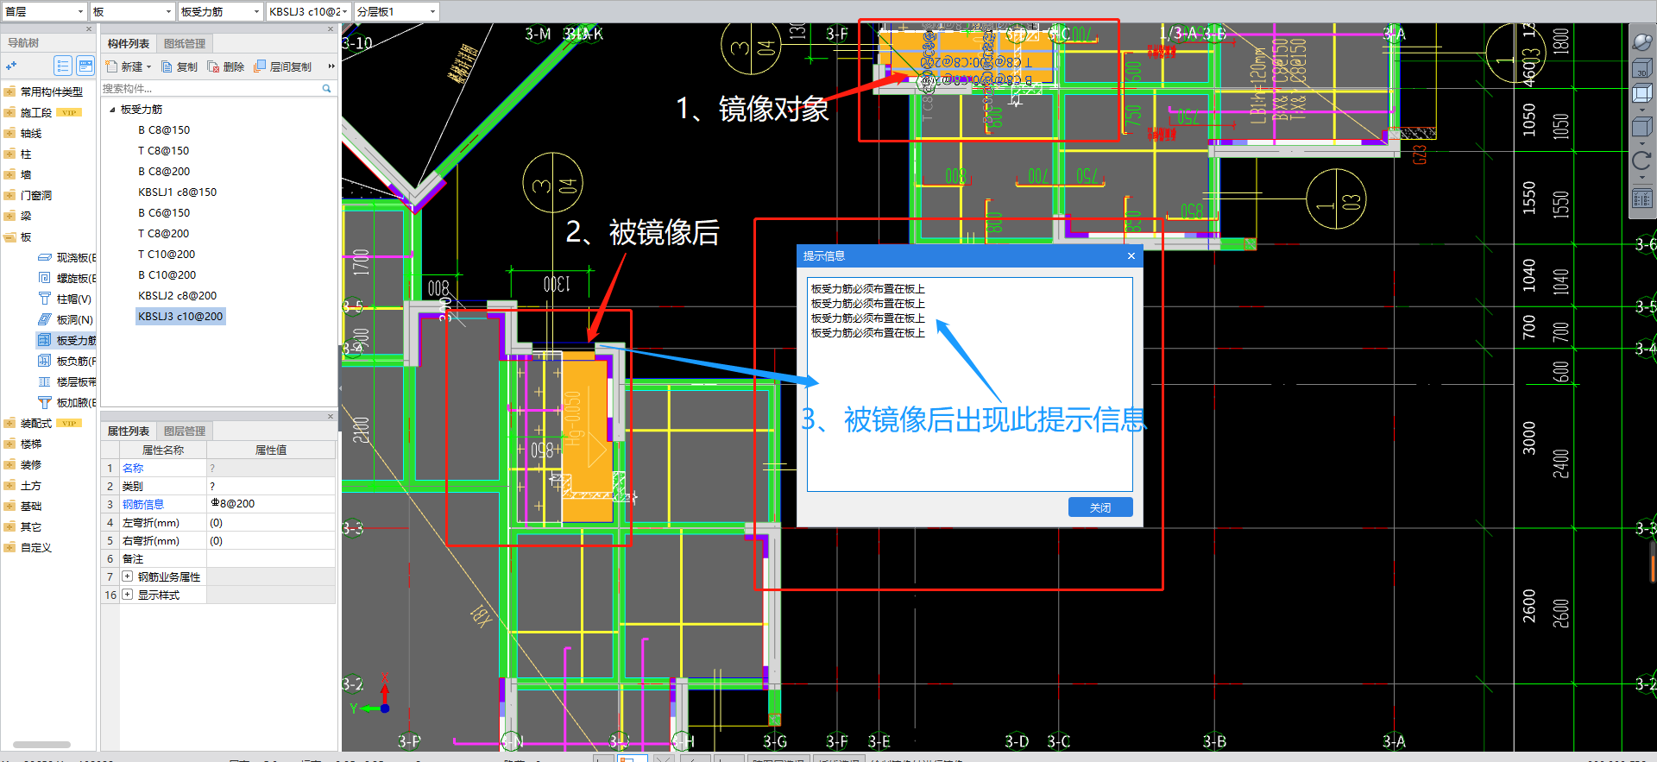Select 楼层板带 floor strip icon
Image resolution: width=1657 pixels, height=762 pixels.
[x=45, y=381]
